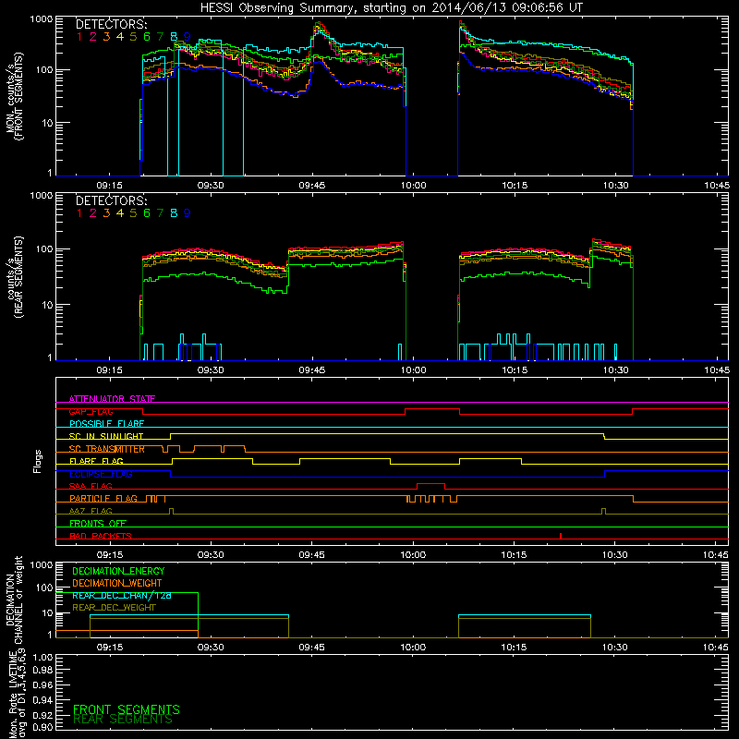Select detector 5 in rear segments legend

click(x=133, y=213)
